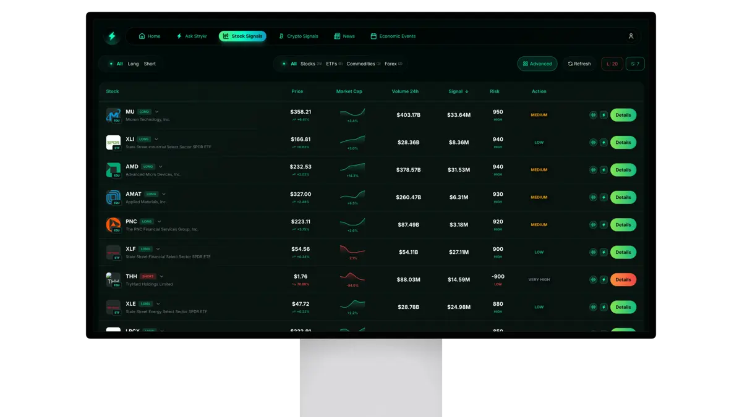Open the user profile icon
The image size is (742, 417).
631,36
